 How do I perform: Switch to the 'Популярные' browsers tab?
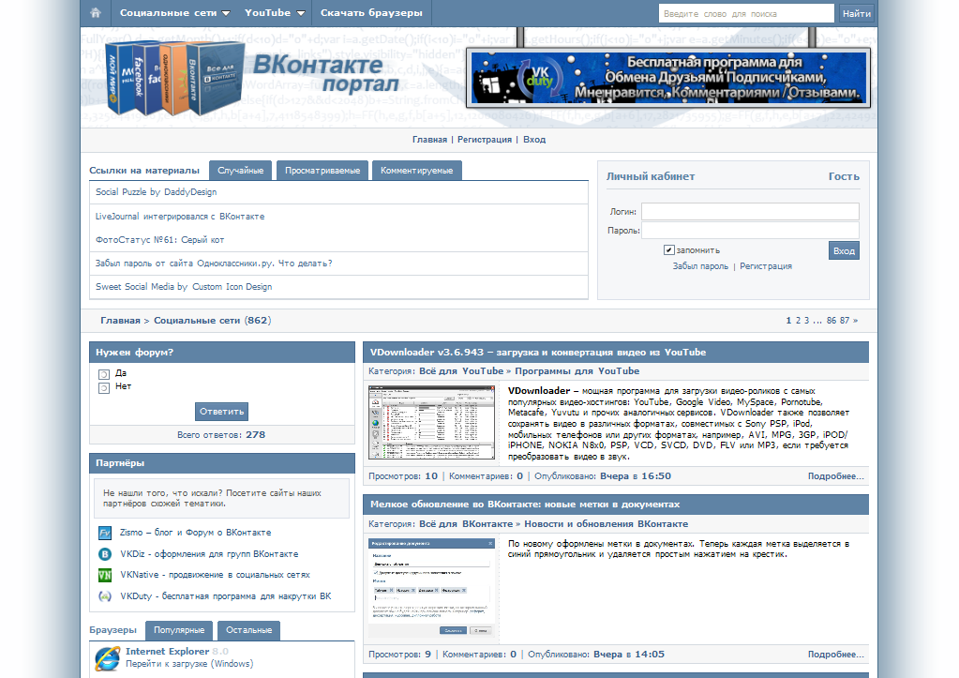pos(179,630)
